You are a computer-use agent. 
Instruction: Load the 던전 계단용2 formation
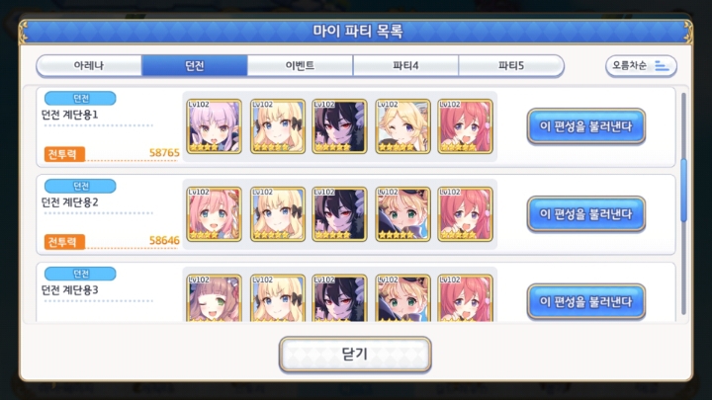point(585,214)
